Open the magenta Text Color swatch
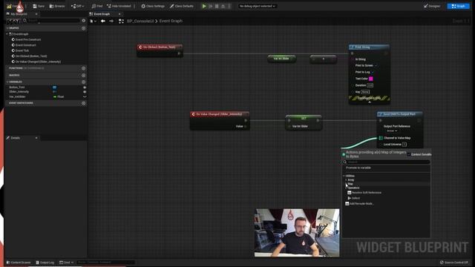 pos(371,79)
